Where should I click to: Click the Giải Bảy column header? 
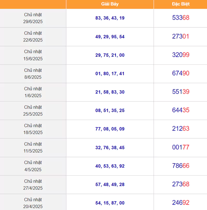[x=110, y=4]
